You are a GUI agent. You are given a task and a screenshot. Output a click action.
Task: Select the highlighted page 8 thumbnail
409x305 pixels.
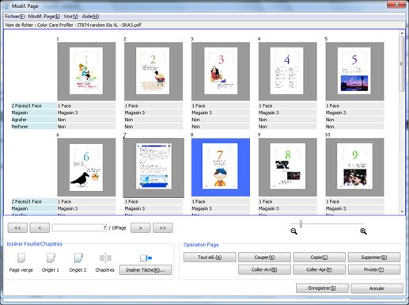(221, 167)
